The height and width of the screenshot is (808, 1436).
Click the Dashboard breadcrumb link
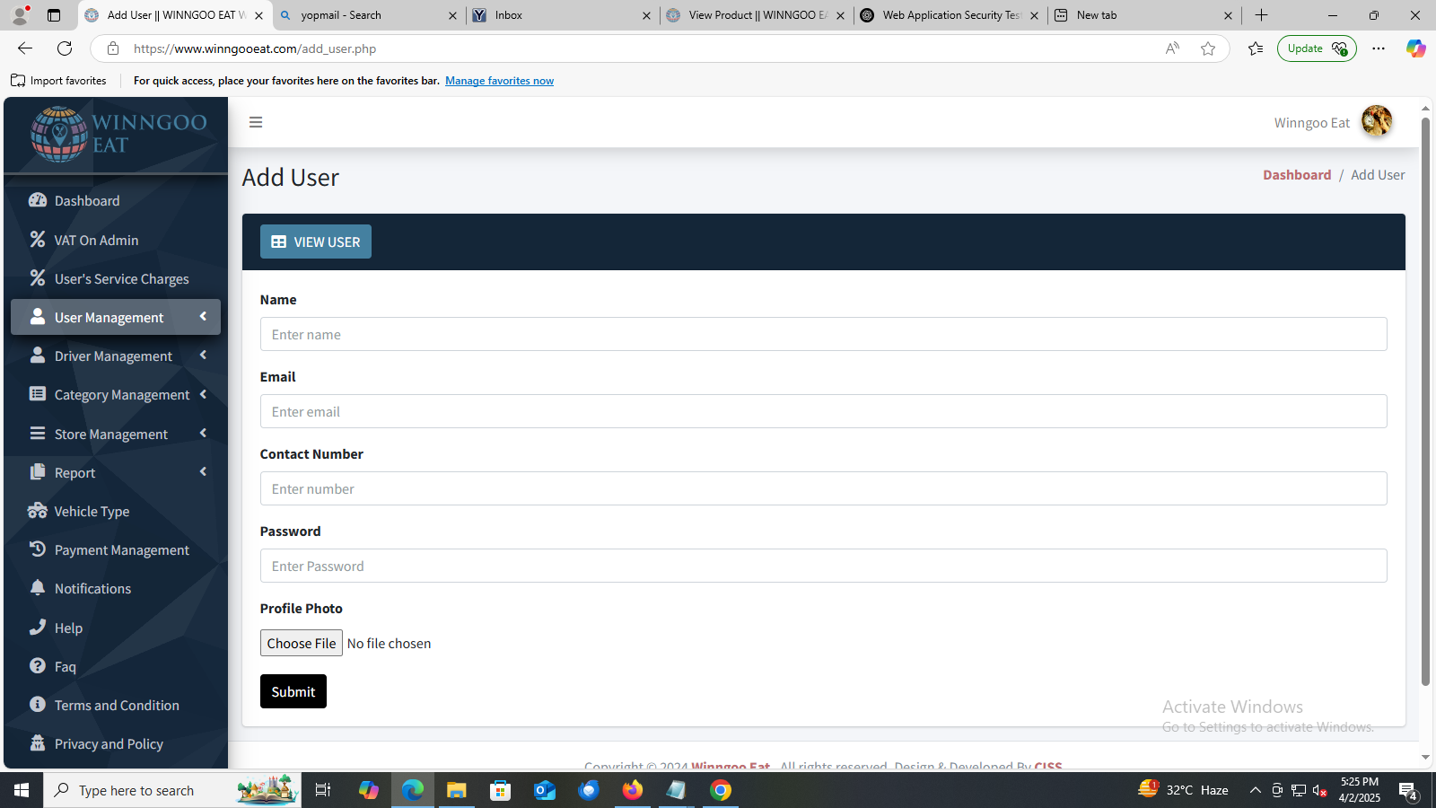point(1296,175)
